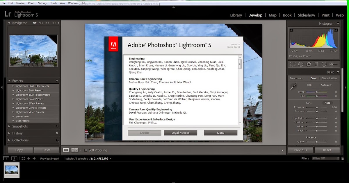Set Navigator zoom to 3:1

coord(54,23)
